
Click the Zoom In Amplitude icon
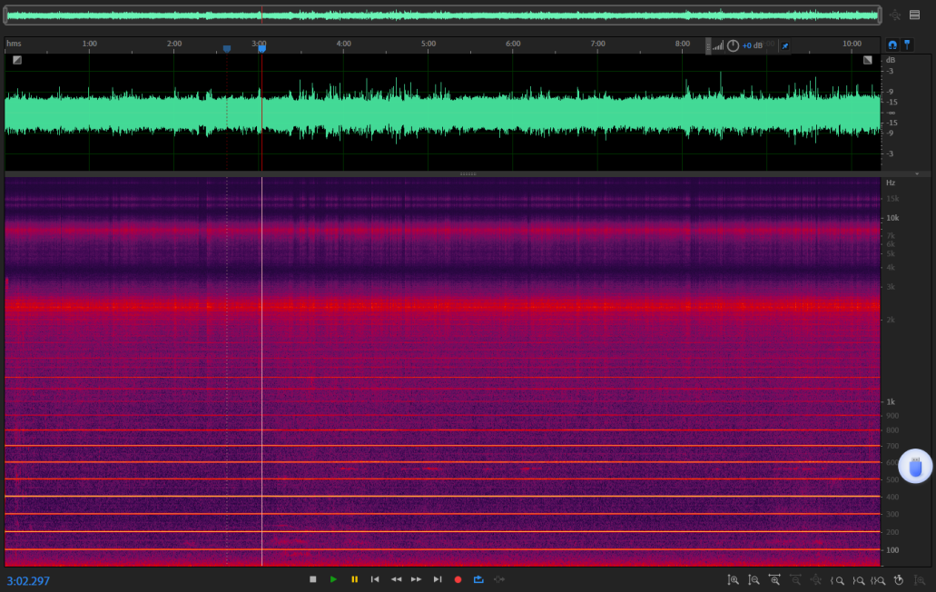coord(733,579)
